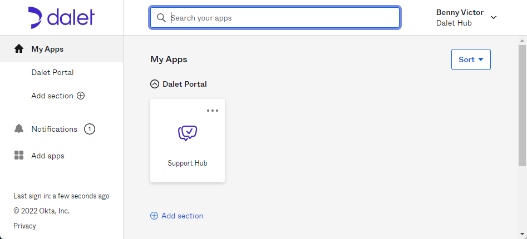Click the home icon beside My Apps
527x239 pixels.
(x=19, y=49)
